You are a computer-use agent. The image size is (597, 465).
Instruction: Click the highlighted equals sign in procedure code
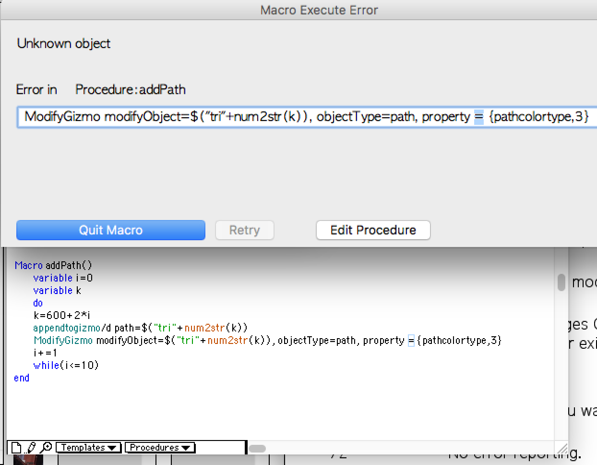point(411,341)
